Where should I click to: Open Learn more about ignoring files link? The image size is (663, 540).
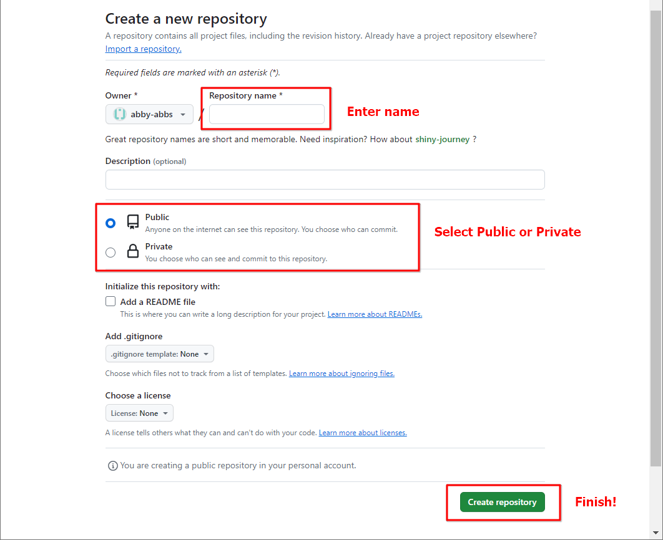[x=341, y=373]
